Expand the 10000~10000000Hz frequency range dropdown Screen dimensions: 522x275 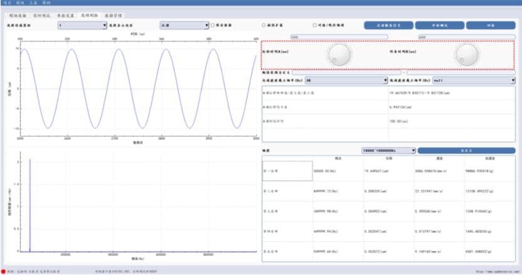tap(388, 151)
